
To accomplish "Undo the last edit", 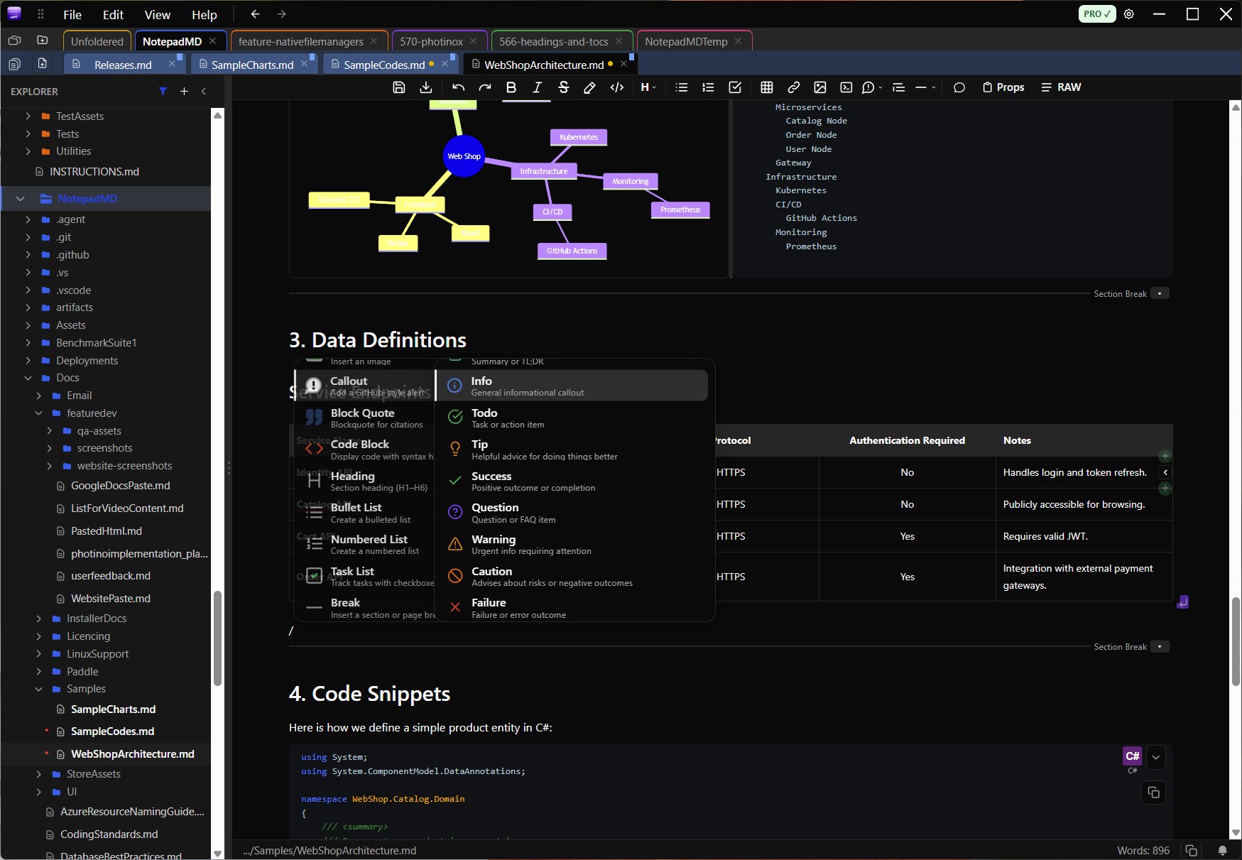I will tap(458, 87).
